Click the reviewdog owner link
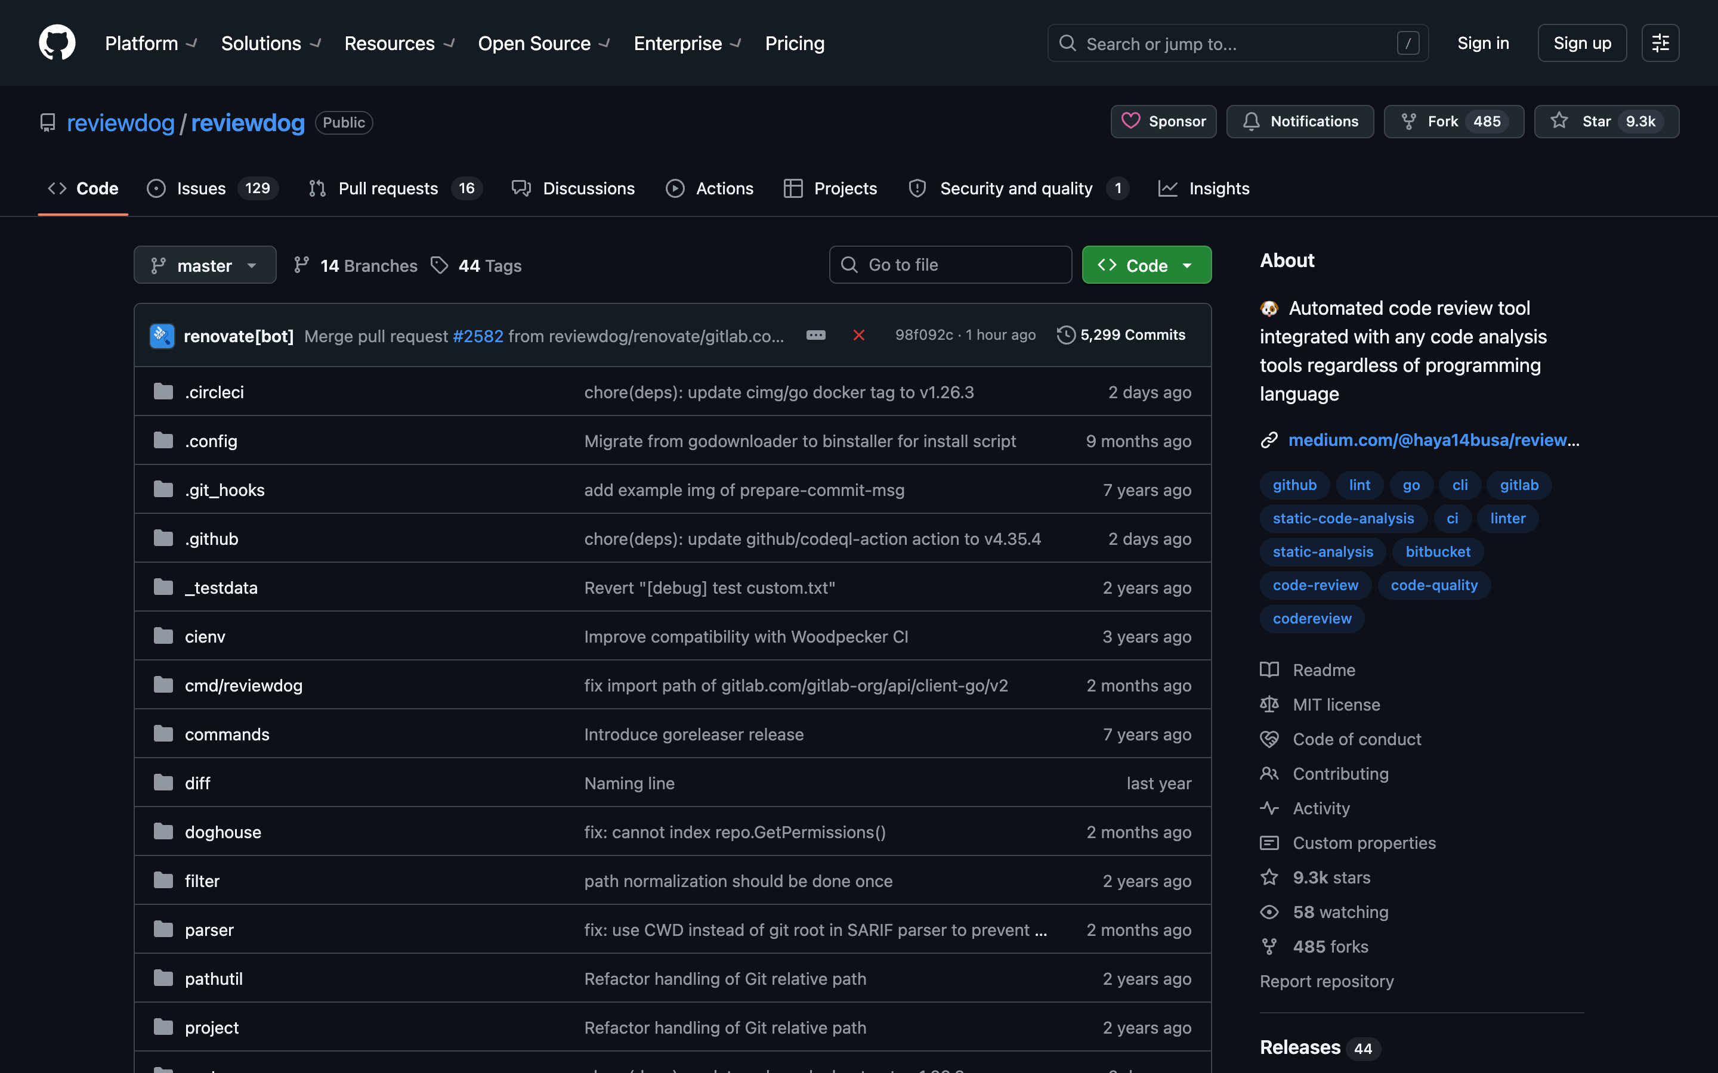 pyautogui.click(x=120, y=123)
